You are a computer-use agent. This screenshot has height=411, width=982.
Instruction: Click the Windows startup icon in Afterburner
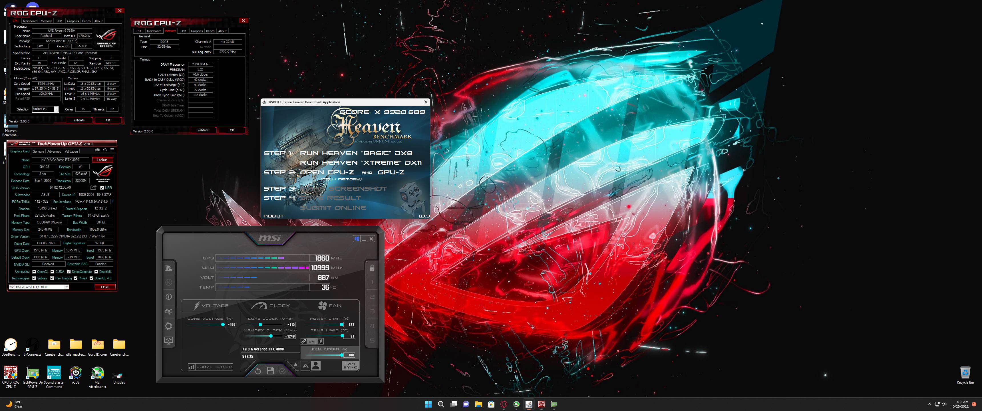pyautogui.click(x=357, y=239)
